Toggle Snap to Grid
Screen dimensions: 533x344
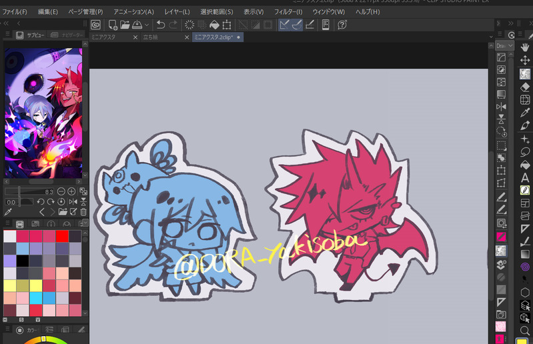310,25
